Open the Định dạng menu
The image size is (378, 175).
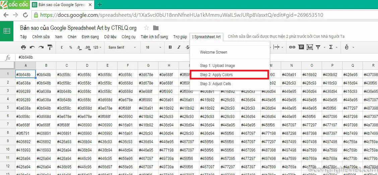(90, 37)
